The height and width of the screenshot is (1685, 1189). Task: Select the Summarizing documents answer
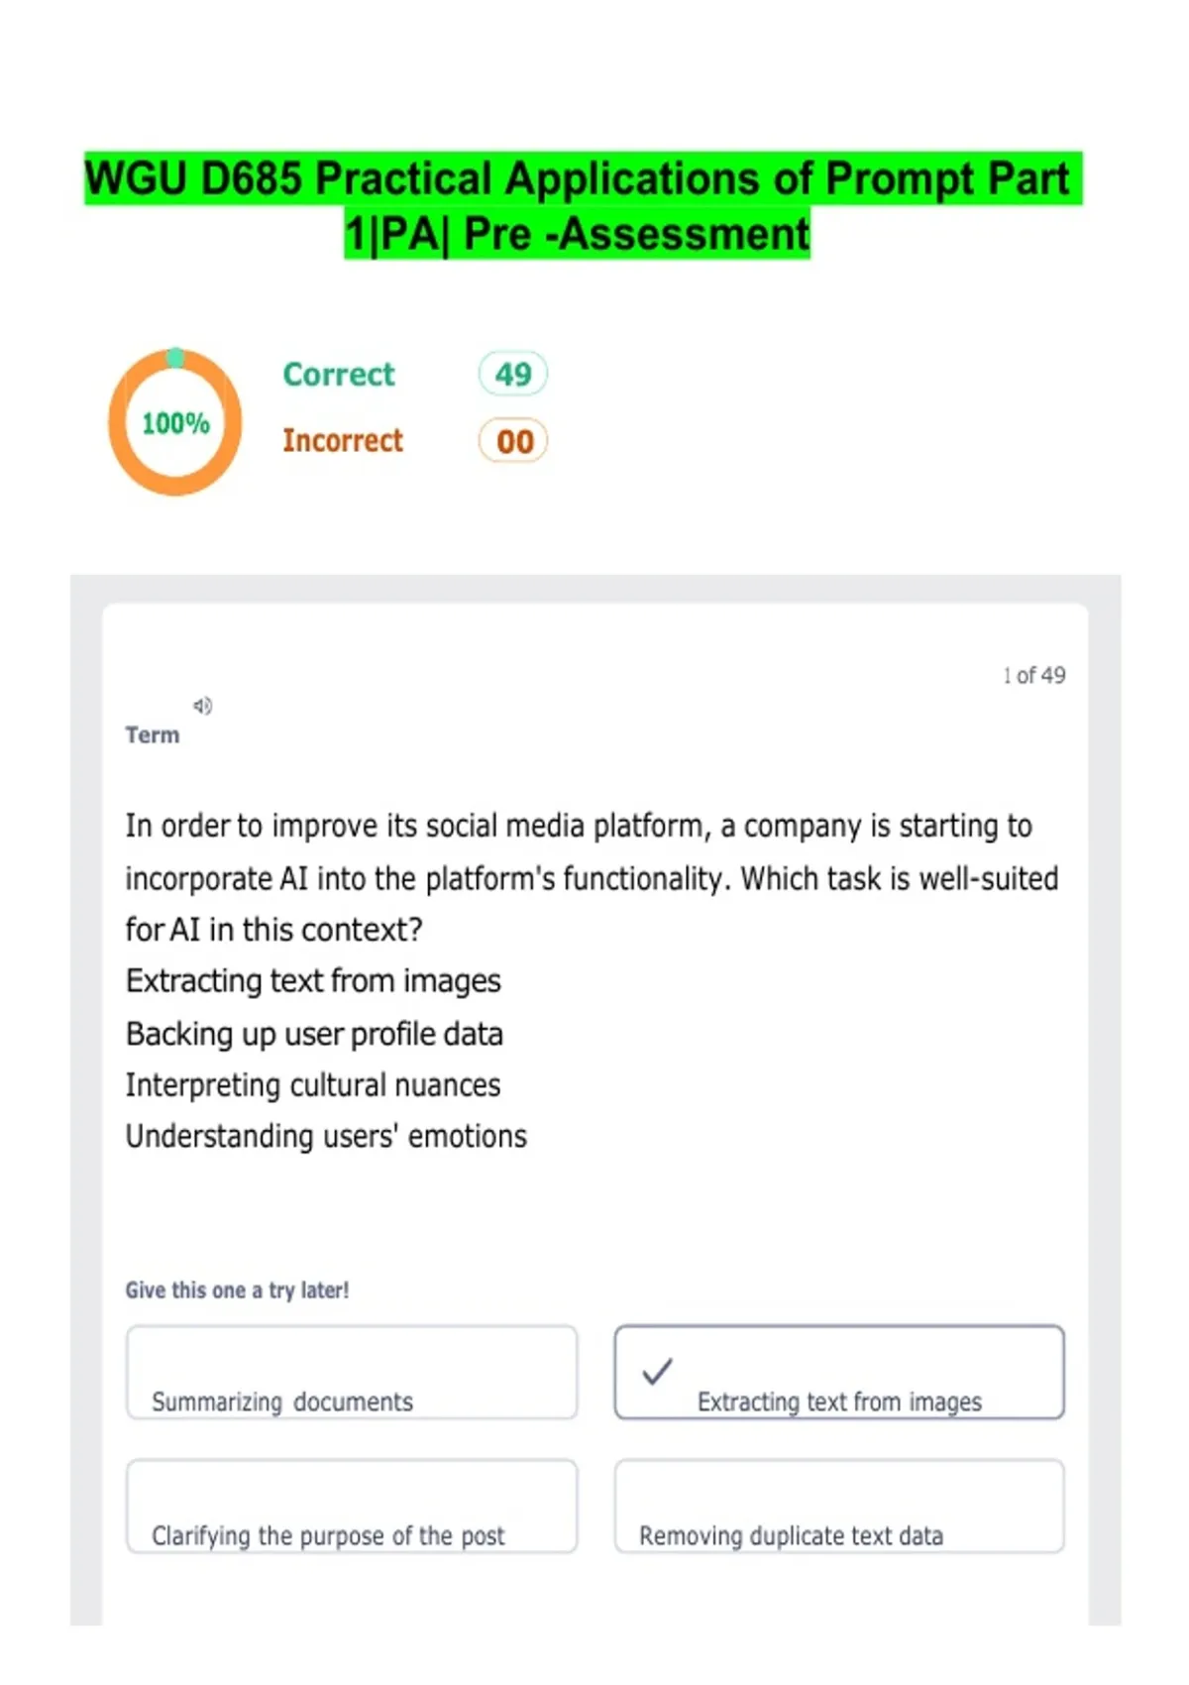(352, 1373)
